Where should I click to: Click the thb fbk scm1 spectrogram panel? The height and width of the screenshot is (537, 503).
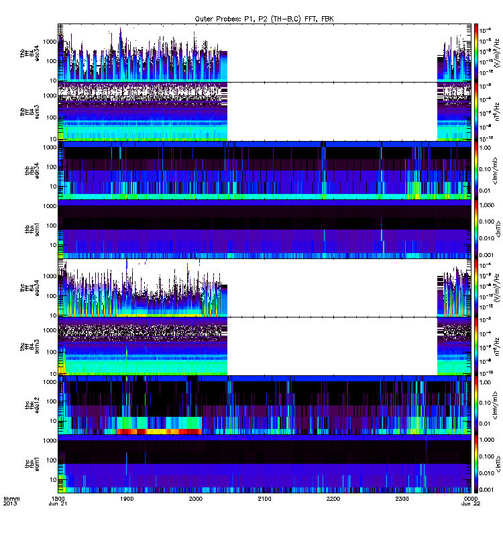(264, 229)
